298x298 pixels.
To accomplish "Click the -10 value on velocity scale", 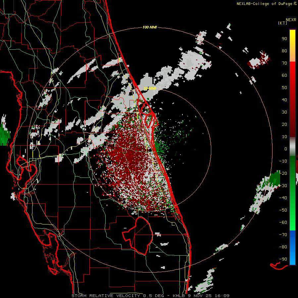I will tap(283, 161).
